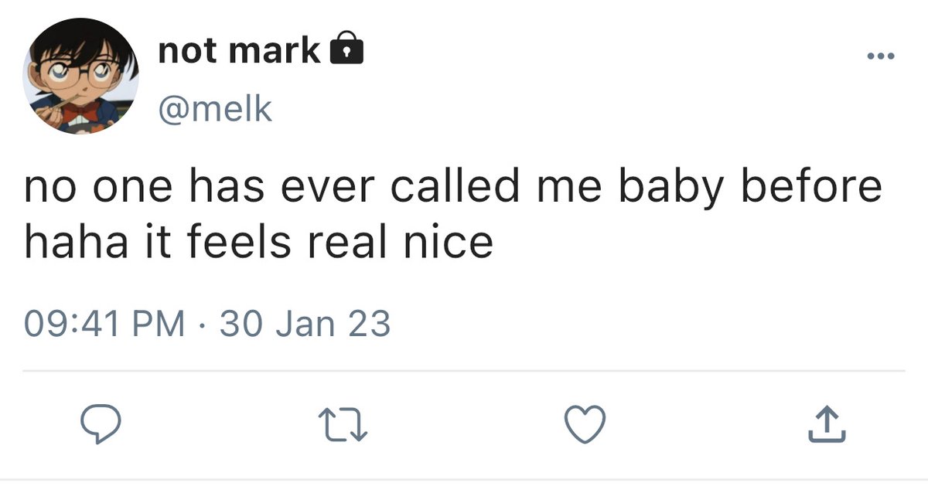The height and width of the screenshot is (493, 928).
Task: Click the text 'haha it feels real nice'
Action: (x=258, y=243)
